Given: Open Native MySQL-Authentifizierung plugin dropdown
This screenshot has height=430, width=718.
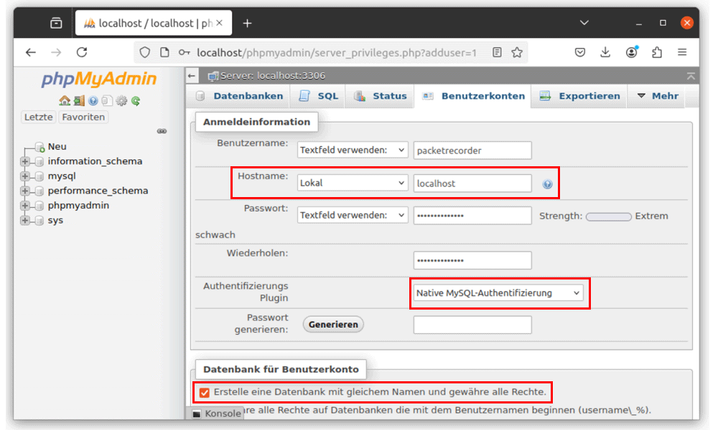Looking at the screenshot, I should pos(498,293).
